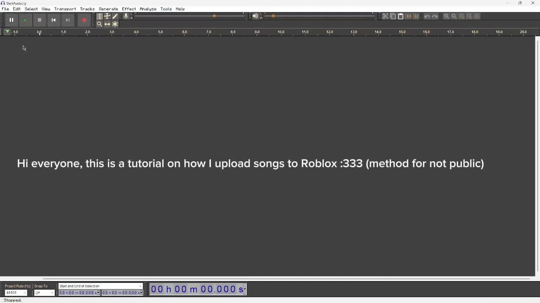Click the Copy icon in edit toolbar
This screenshot has width=540, height=303.
pyautogui.click(x=393, y=16)
